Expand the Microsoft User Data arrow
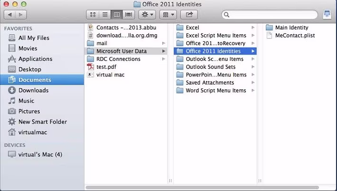The width and height of the screenshot is (337, 191). point(164,51)
